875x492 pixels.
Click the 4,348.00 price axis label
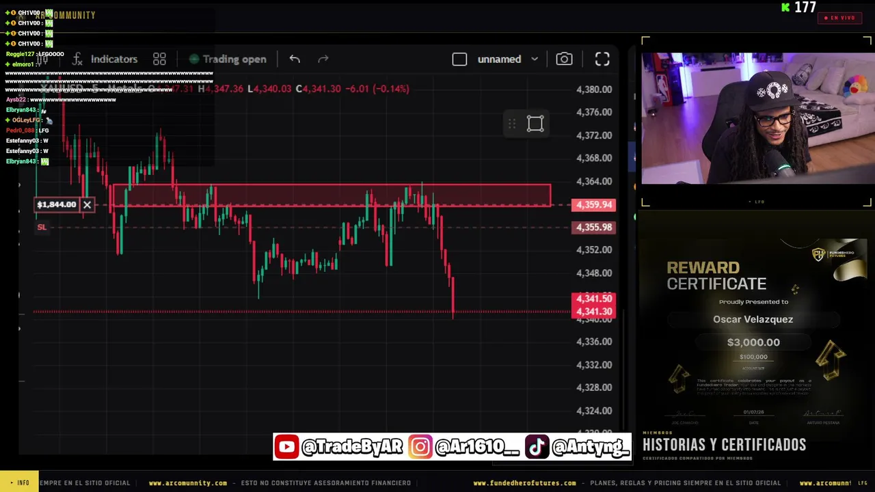[594, 273]
